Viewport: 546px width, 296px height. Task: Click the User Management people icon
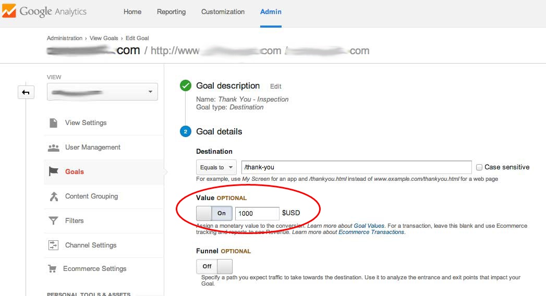[53, 147]
